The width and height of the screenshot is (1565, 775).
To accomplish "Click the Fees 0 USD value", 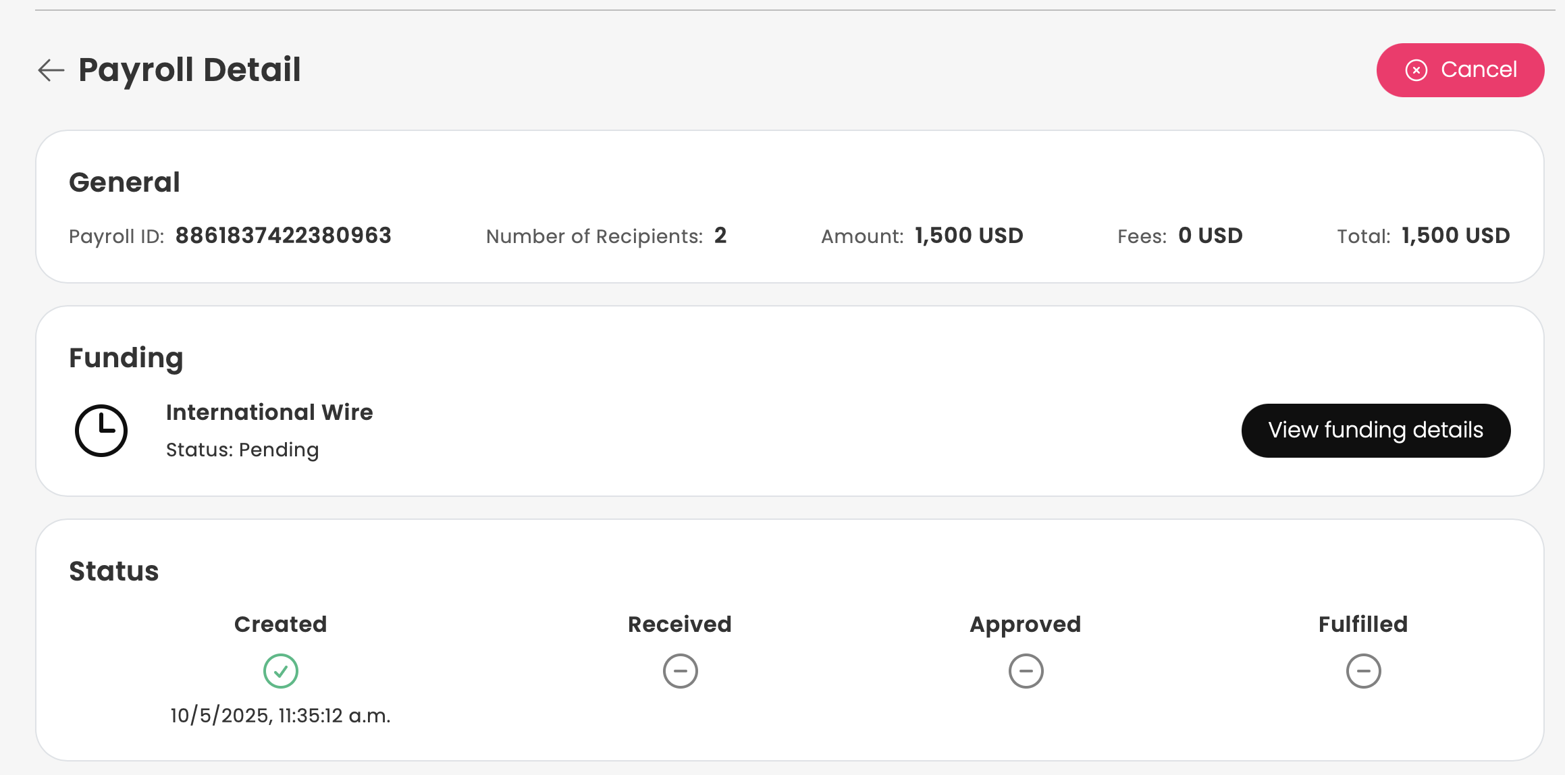I will point(1210,236).
